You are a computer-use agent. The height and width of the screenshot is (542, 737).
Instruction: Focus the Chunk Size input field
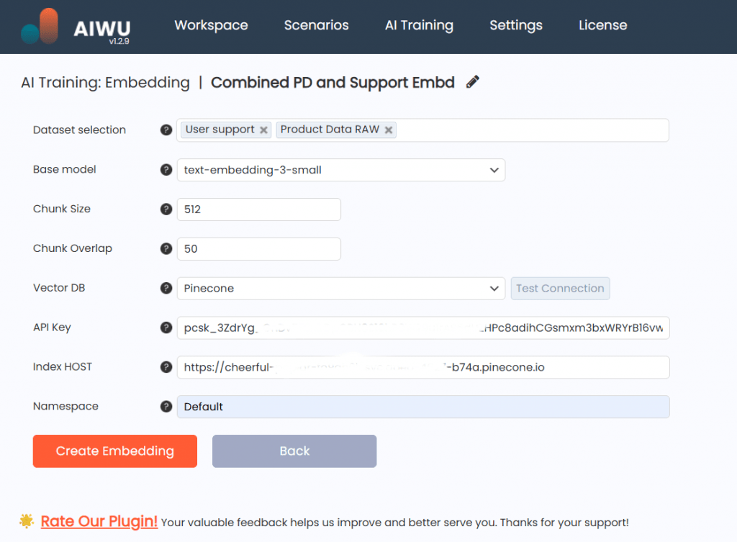tap(258, 209)
